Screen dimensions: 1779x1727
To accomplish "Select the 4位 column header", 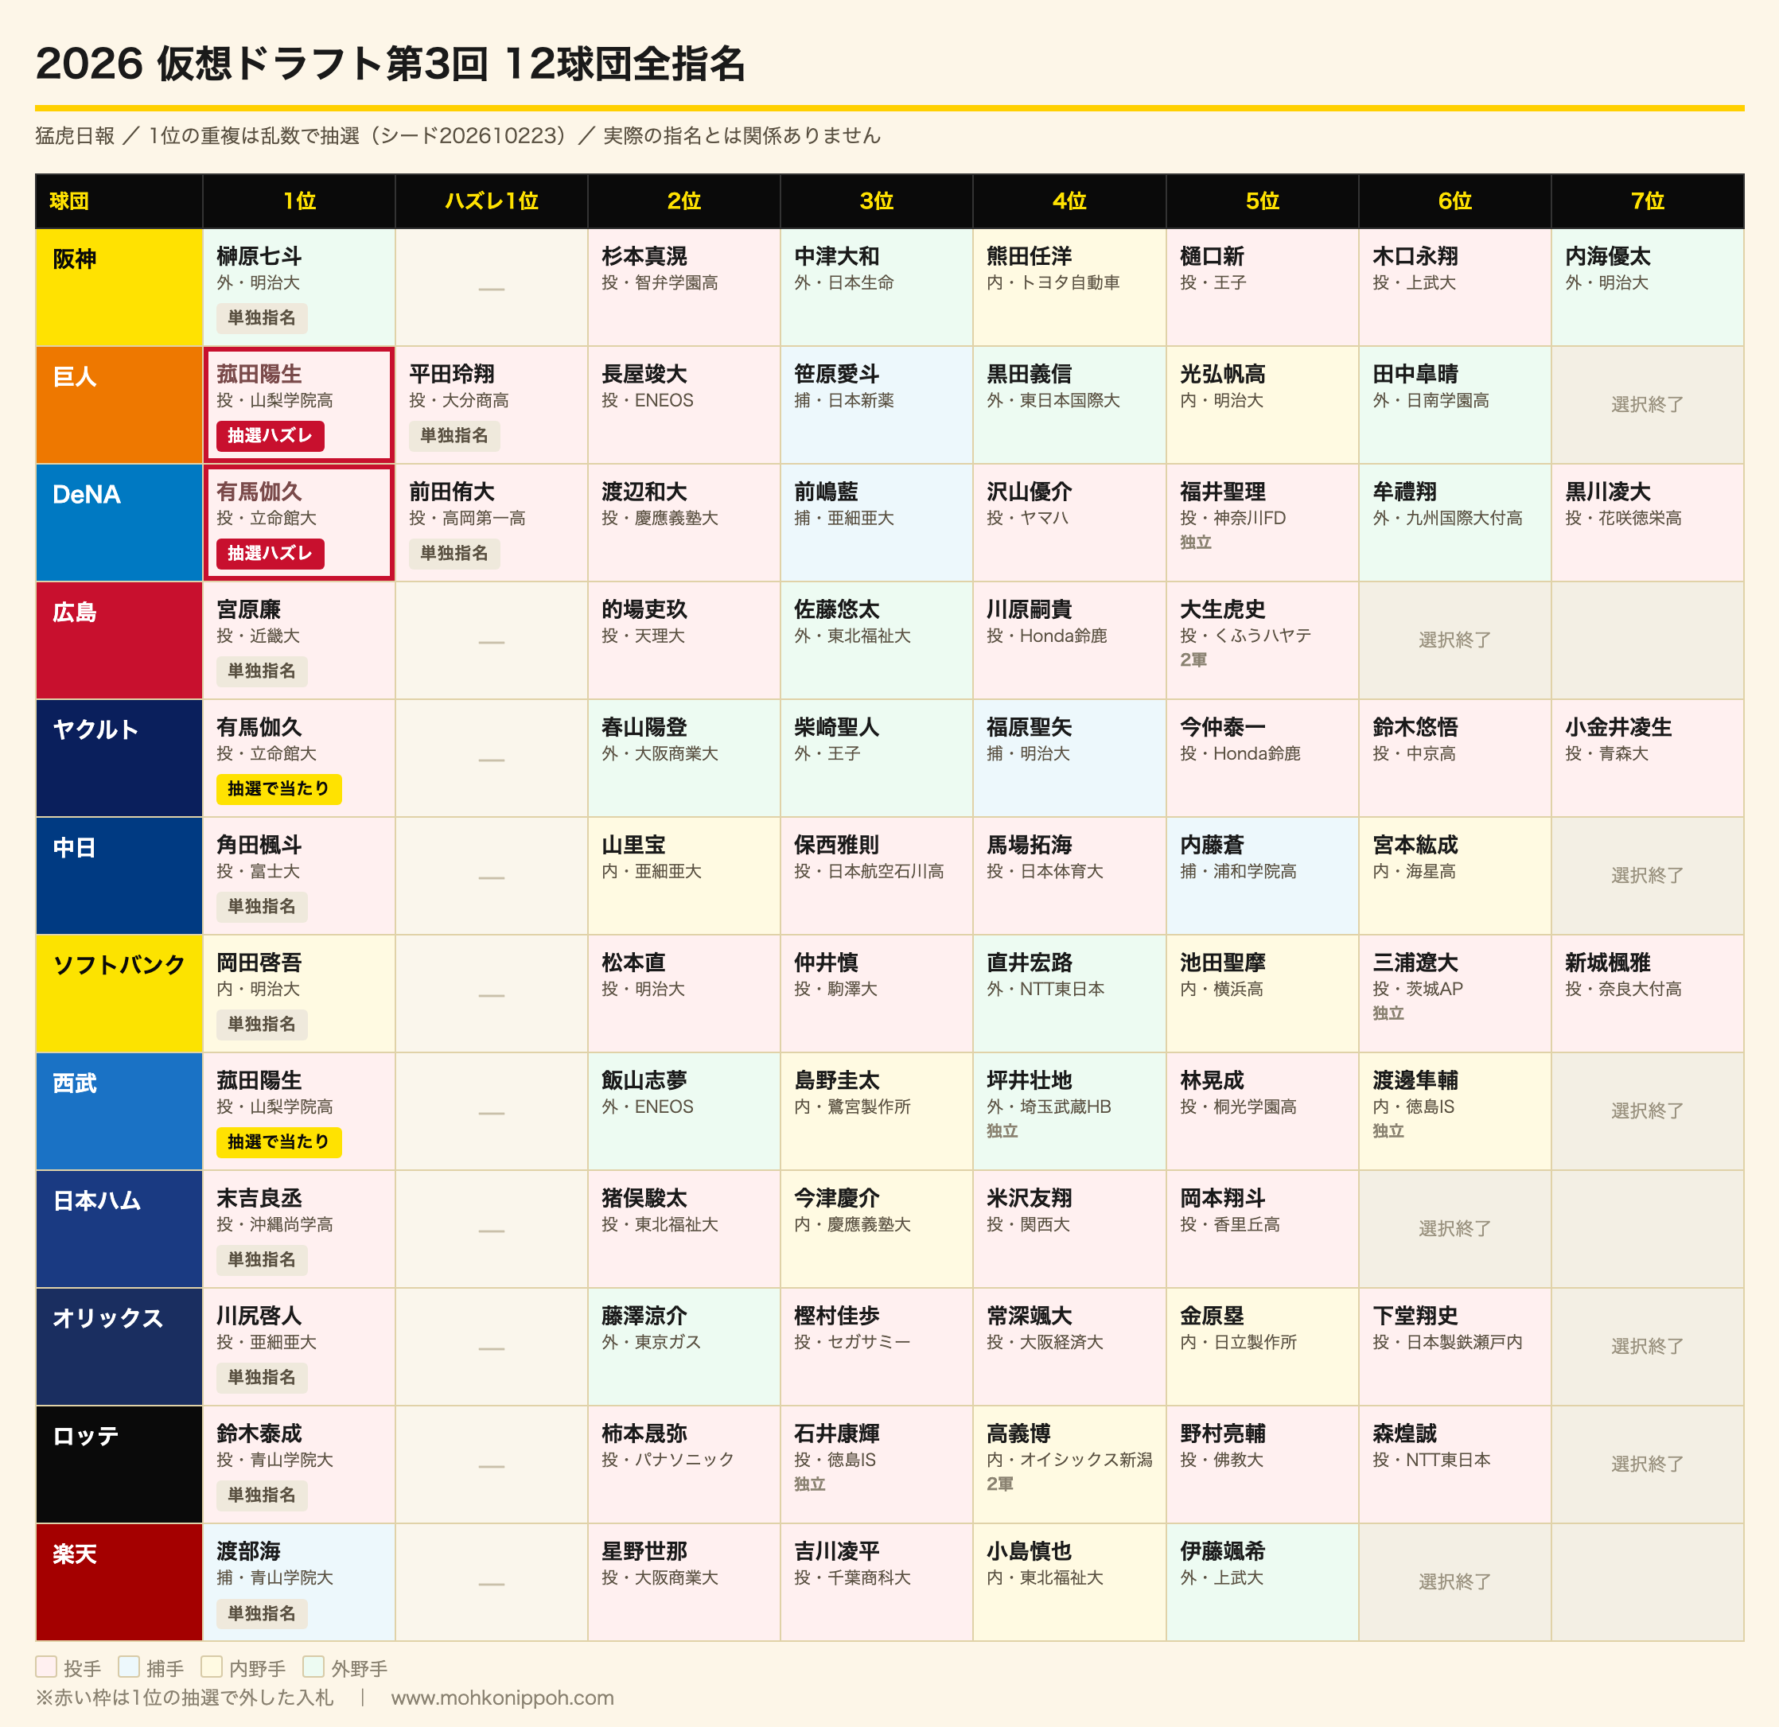I will click(1069, 200).
